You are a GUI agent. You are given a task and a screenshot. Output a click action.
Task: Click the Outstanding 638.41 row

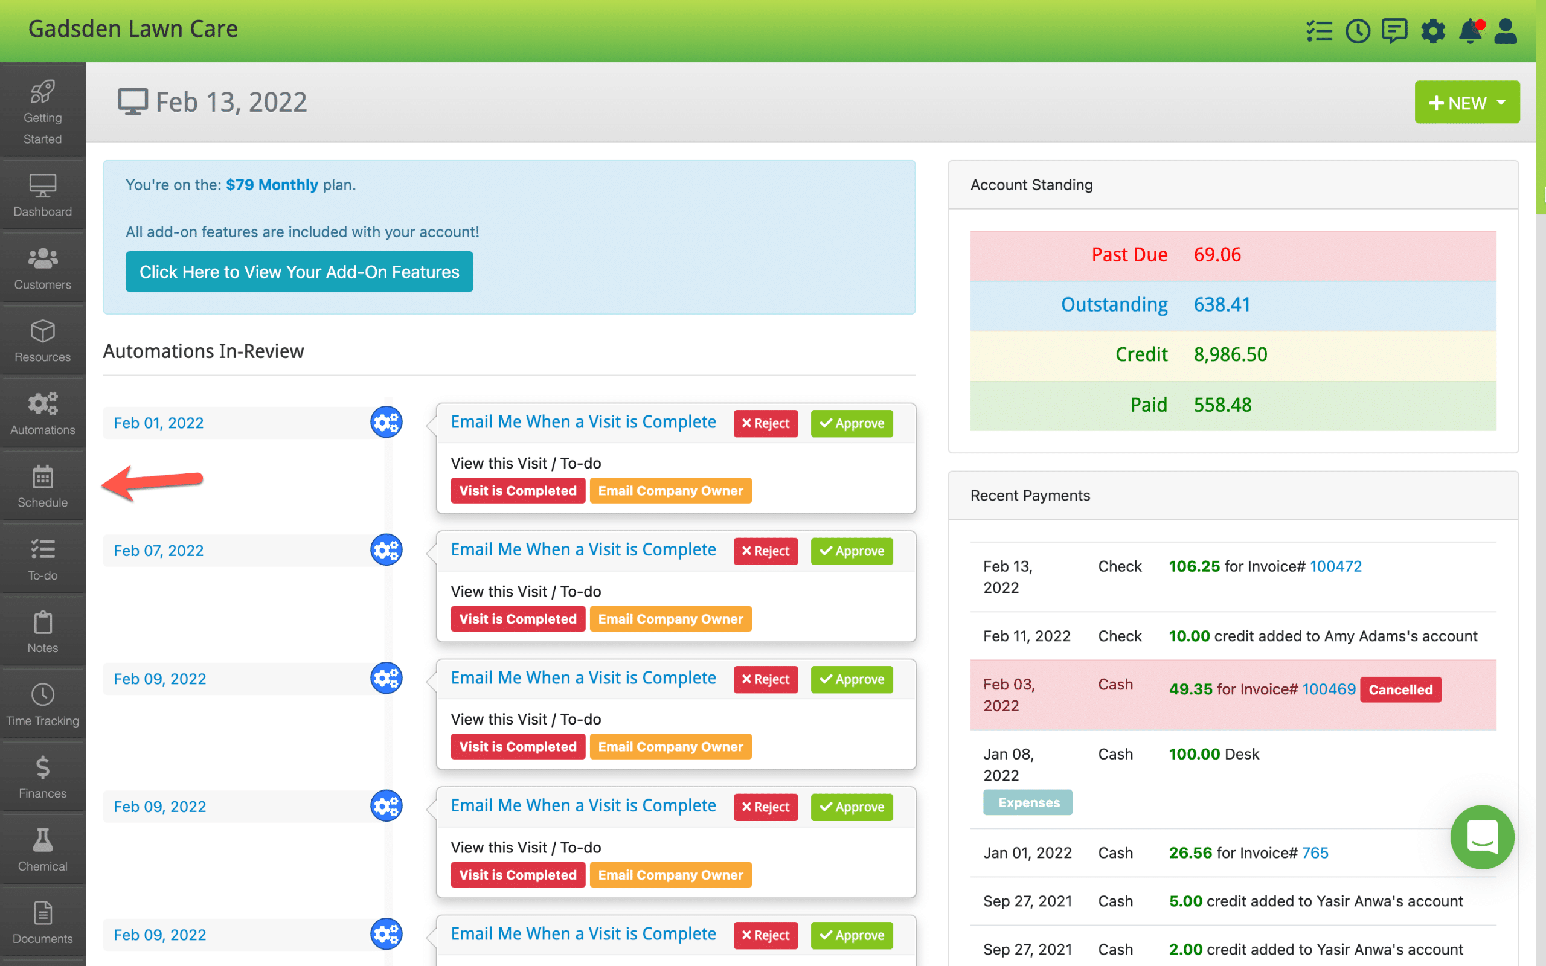(x=1233, y=305)
